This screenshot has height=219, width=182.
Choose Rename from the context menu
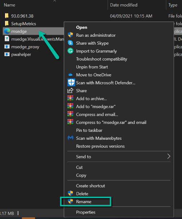(x=84, y=202)
